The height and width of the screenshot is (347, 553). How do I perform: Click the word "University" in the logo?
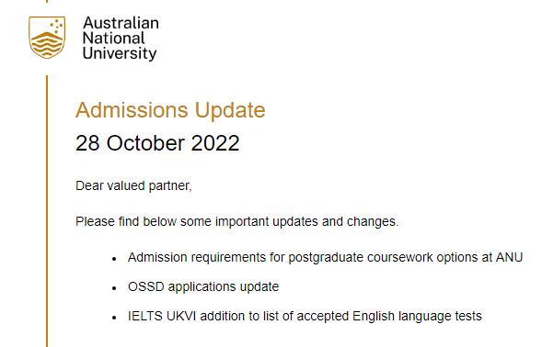(x=120, y=53)
